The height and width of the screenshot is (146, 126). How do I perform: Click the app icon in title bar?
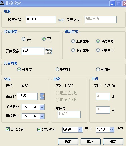[2, 3]
